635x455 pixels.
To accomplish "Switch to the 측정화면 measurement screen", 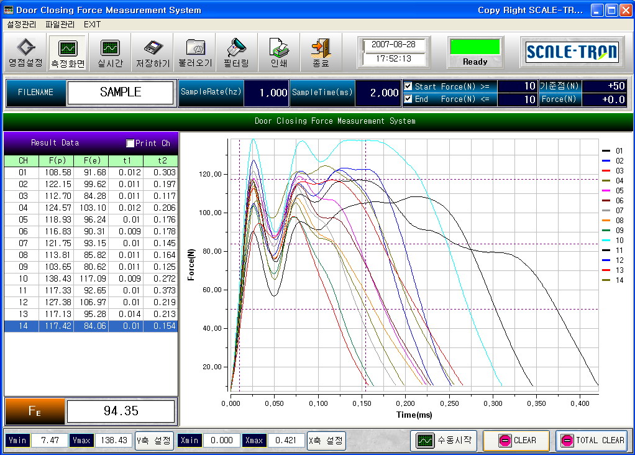I will point(68,53).
